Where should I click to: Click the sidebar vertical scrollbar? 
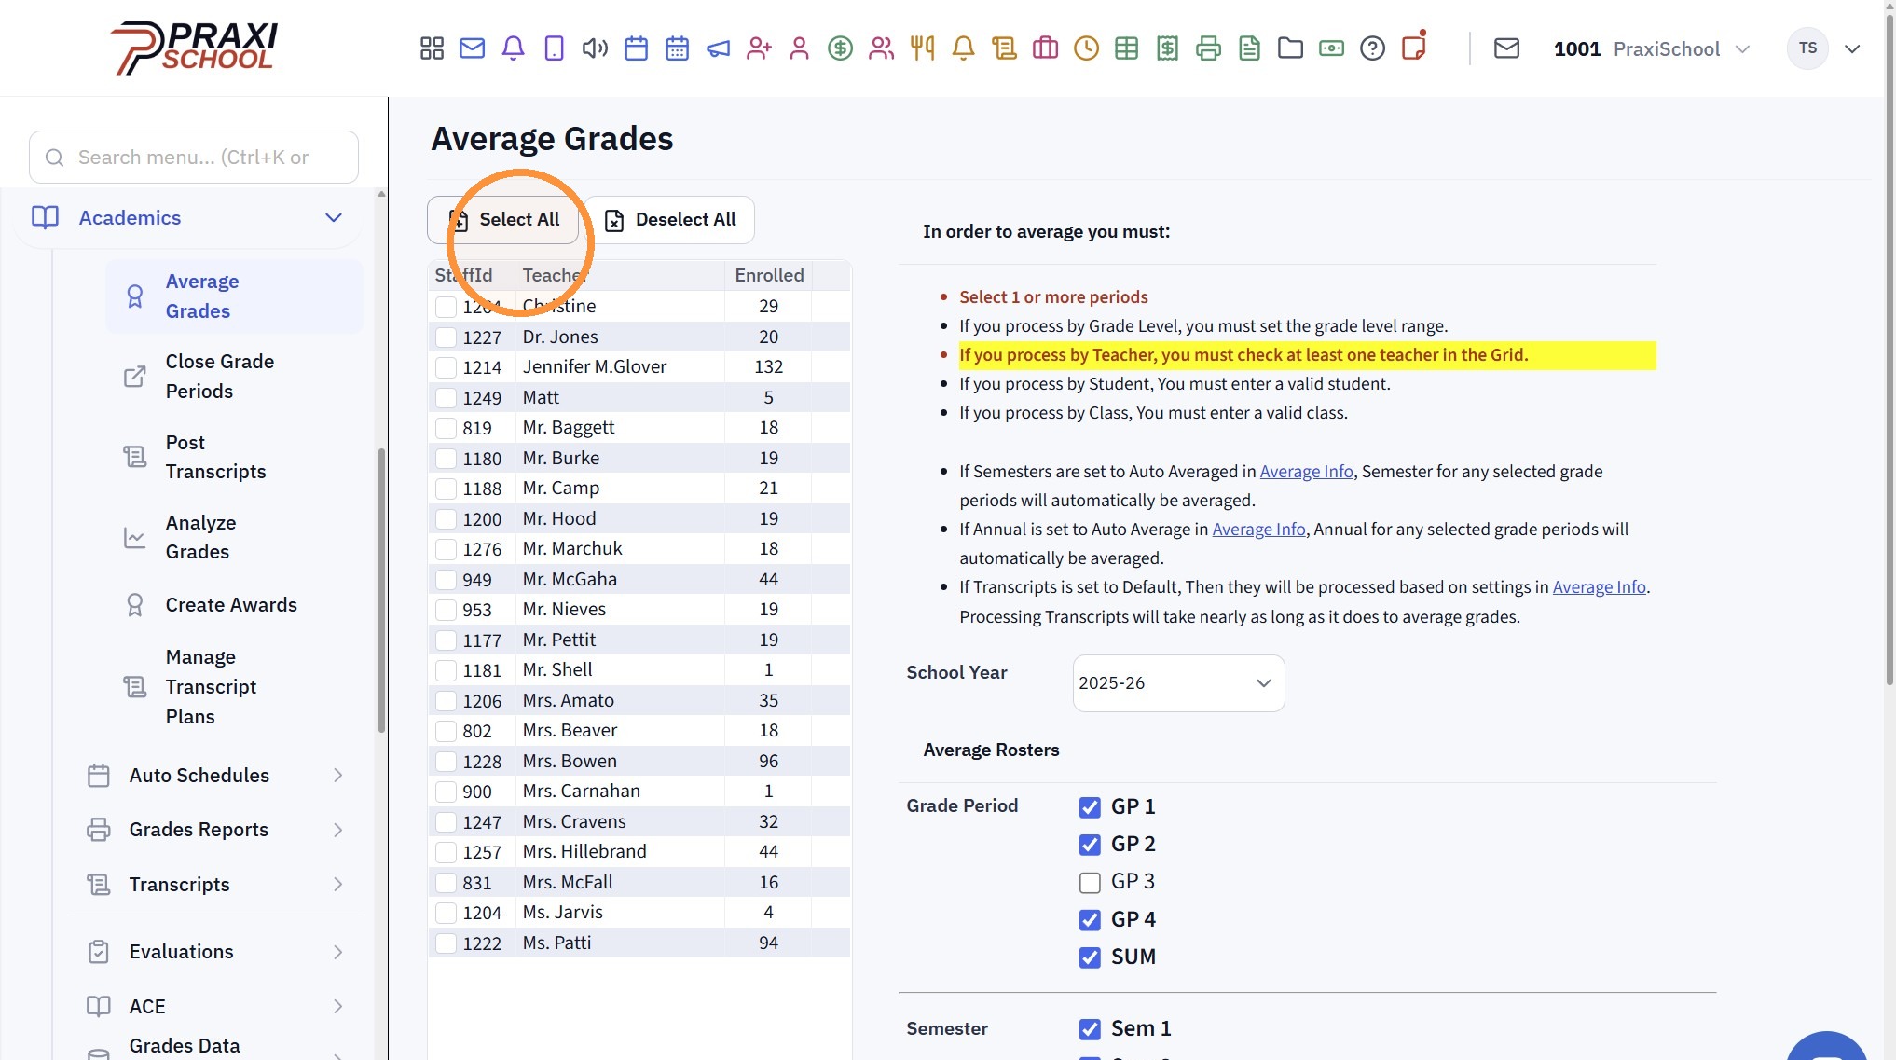pos(381,592)
